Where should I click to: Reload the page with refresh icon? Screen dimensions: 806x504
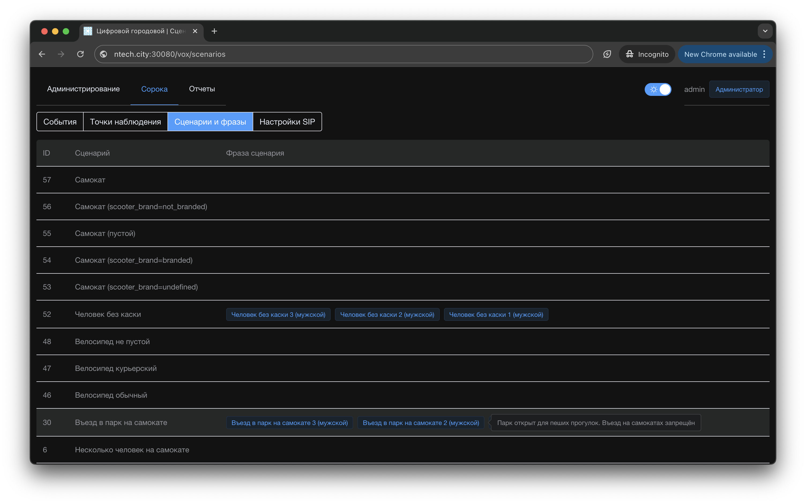click(x=80, y=54)
